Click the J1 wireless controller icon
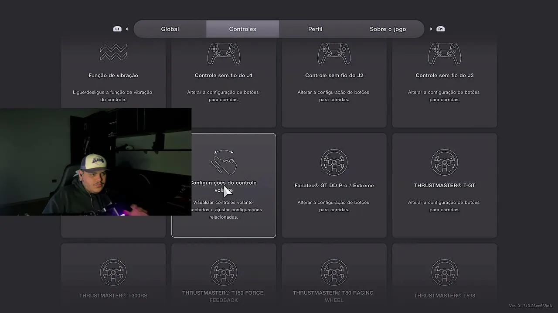Screen dimensions: 558x313 [224, 53]
